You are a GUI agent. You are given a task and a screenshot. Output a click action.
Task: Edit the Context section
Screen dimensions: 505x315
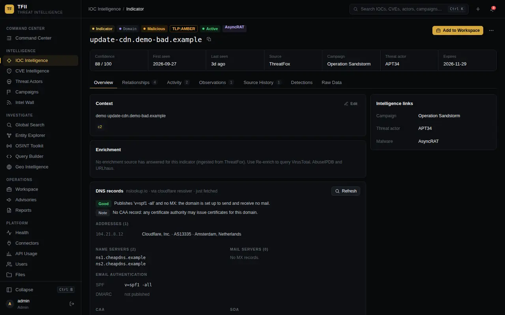tap(351, 104)
